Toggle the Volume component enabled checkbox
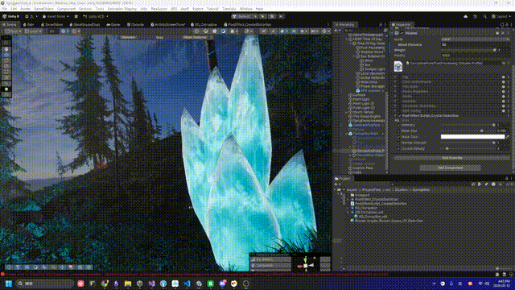515x290 pixels. (x=402, y=33)
